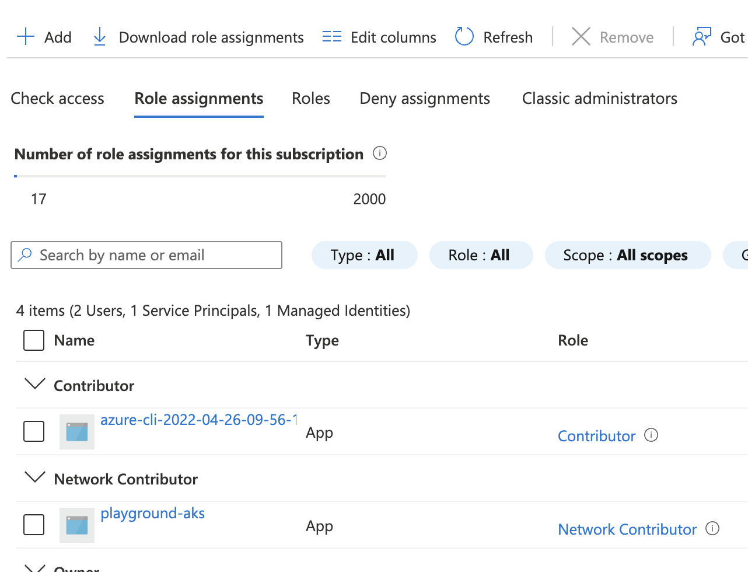The image size is (748, 572).
Task: Open the Check access tab
Action: pyautogui.click(x=57, y=99)
